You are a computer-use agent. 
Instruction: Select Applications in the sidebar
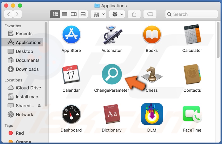23,42
